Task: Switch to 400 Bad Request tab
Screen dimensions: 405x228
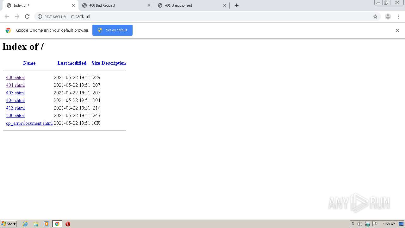Action: [116, 5]
